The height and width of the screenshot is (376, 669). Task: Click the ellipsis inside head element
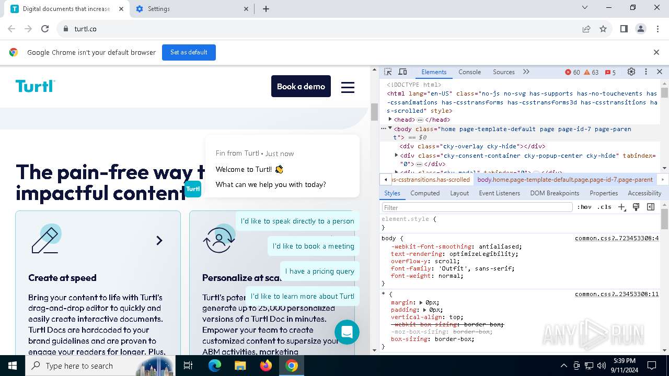tap(420, 120)
